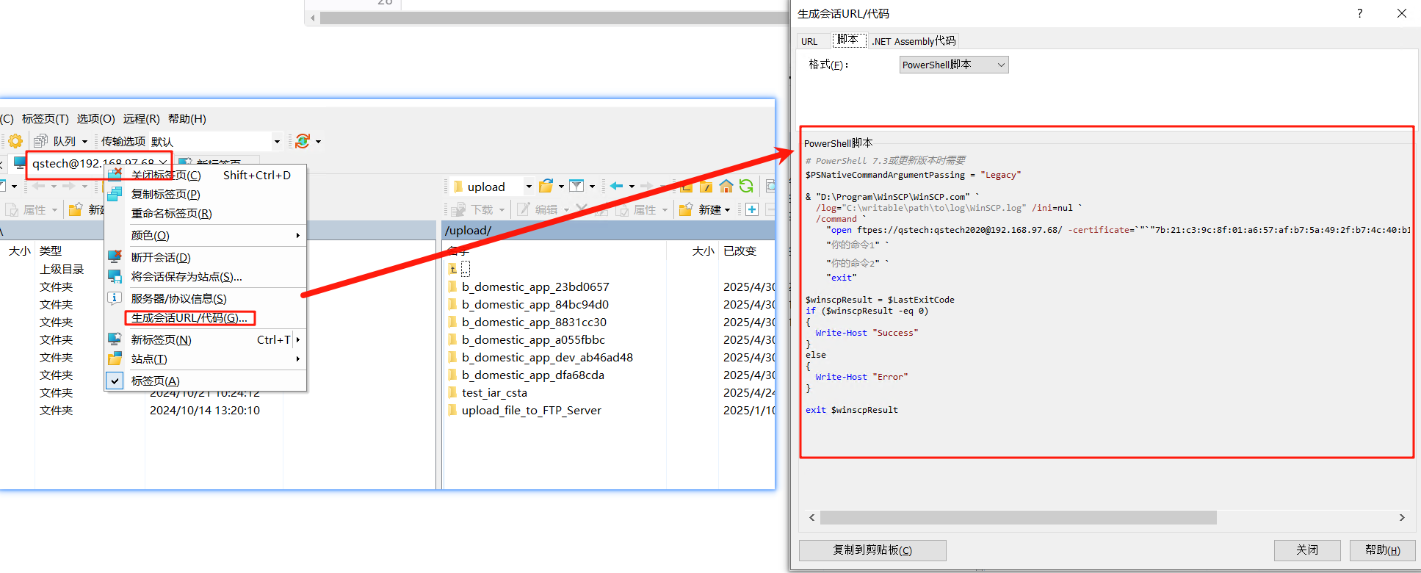Click the 关闭标签页 icon in the context menu
Screen dimensions: 1421x573
click(115, 175)
